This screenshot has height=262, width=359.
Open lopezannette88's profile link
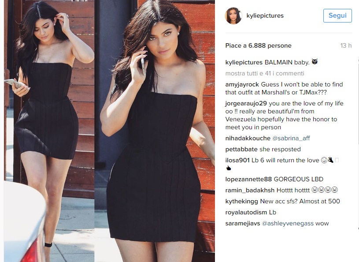pos(248,179)
